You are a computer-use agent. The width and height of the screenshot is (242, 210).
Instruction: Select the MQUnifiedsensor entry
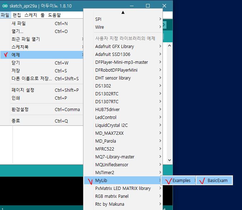point(123,164)
